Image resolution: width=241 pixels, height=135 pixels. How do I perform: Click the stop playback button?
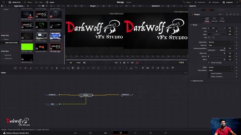[x=124, y=63]
